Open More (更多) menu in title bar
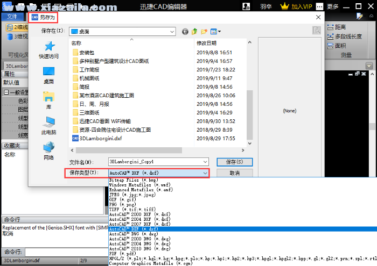Viewport: 377px width, 266px height. 332,6
